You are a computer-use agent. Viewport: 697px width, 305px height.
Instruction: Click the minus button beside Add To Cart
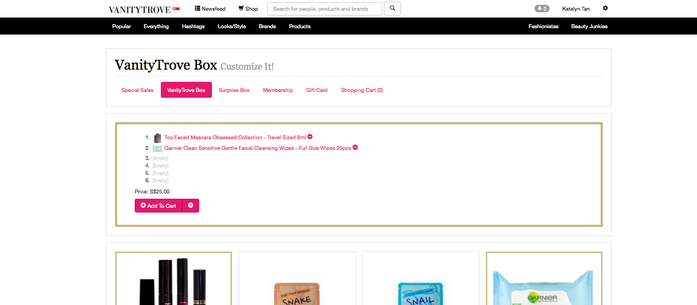click(191, 206)
